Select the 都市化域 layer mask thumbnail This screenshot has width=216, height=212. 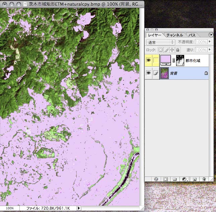[x=180, y=60]
